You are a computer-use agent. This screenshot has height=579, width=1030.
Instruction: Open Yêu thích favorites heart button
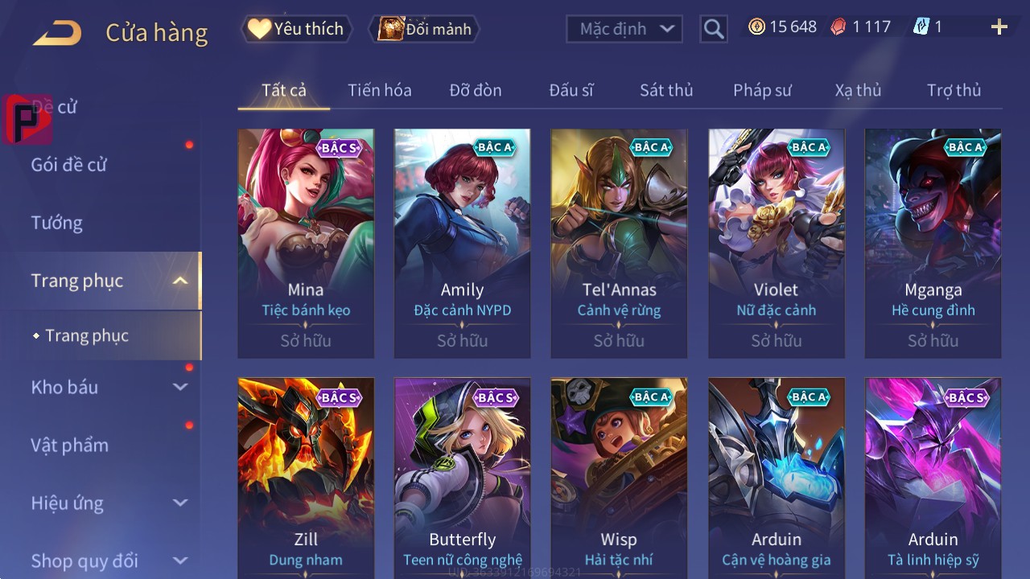tap(296, 29)
